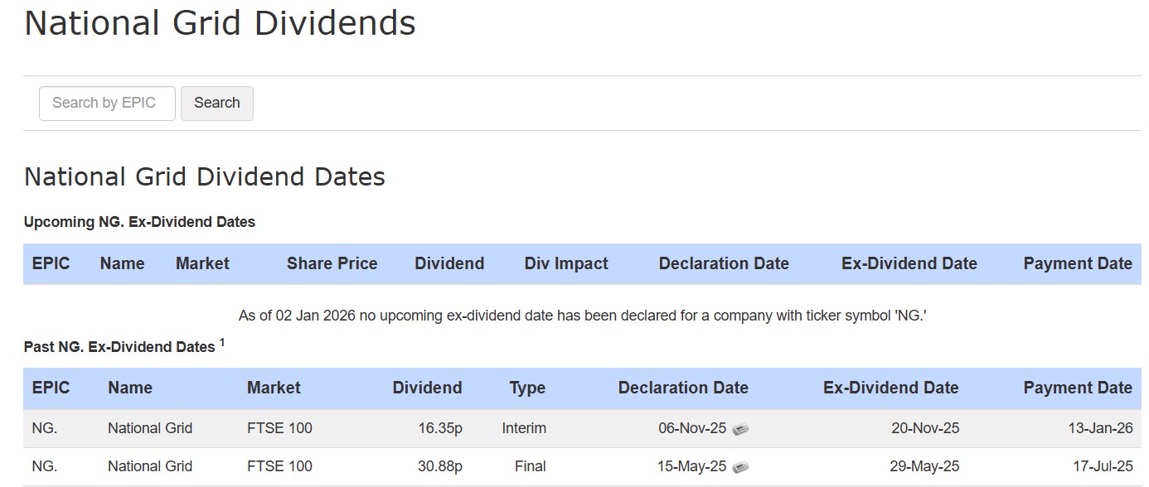This screenshot has height=487, width=1149.
Task: Click National Grid in the Final dividend row
Action: (150, 467)
